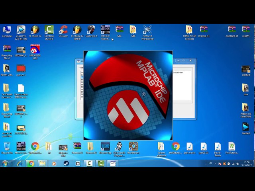Viewport: 255px width, 191px height.
Task: Open the clock showing 21:56
Action: (x=247, y=164)
